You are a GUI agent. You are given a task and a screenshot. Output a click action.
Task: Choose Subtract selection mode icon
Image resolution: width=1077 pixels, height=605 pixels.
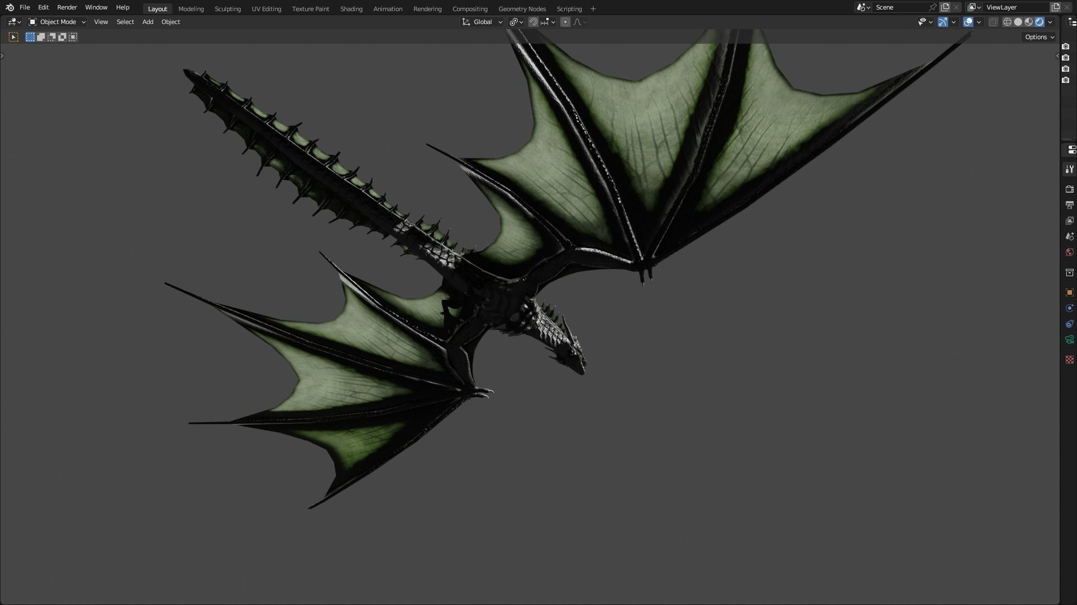52,37
